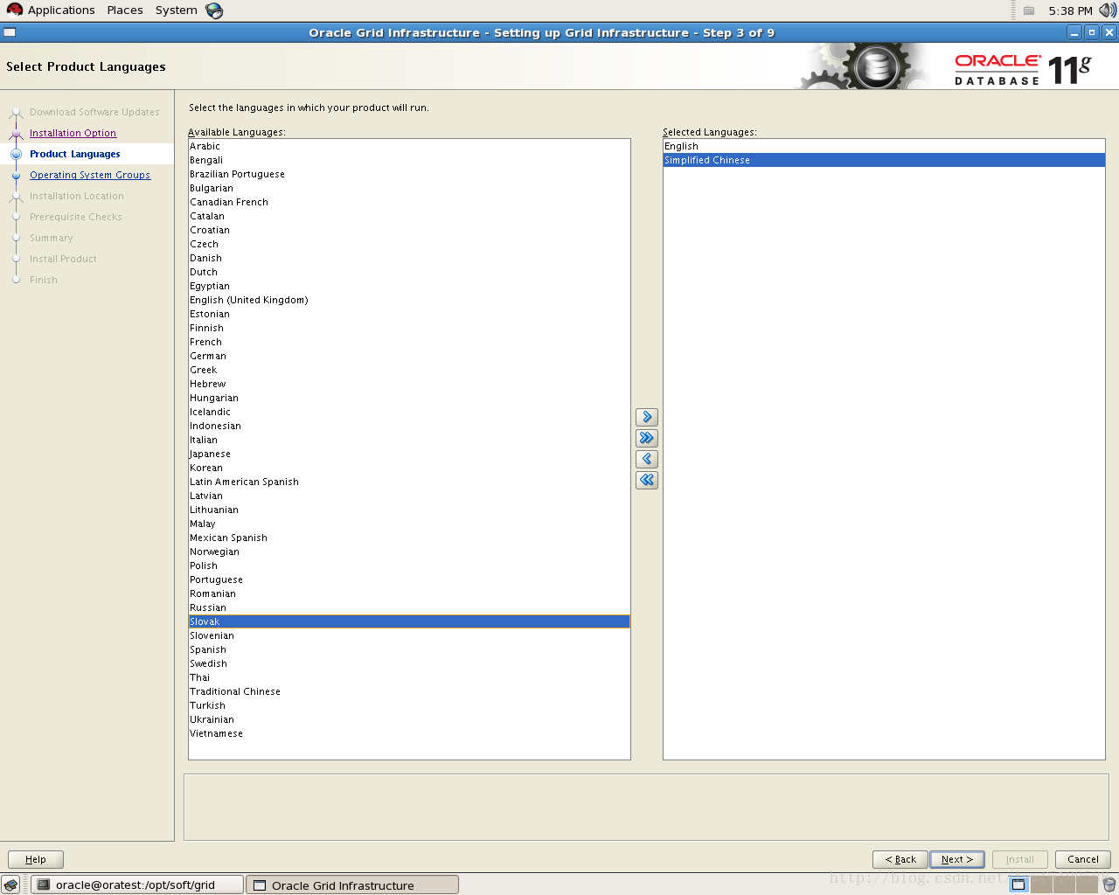1119x895 pixels.
Task: Select Czech language entry
Action: [x=409, y=244]
